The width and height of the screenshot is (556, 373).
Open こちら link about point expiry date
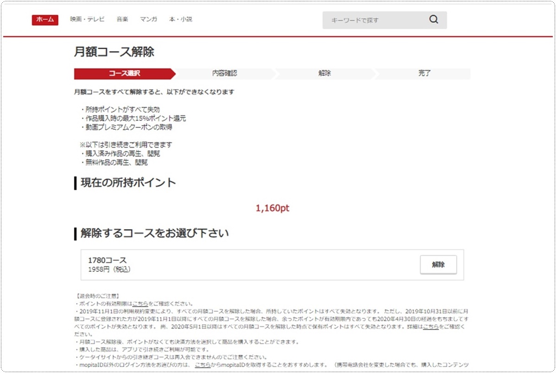click(x=140, y=304)
